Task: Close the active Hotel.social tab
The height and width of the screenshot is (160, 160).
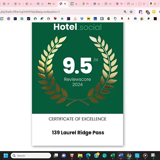Action: tap(65, 4)
